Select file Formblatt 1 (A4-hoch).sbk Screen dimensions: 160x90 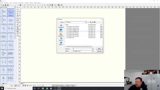(x=73, y=26)
